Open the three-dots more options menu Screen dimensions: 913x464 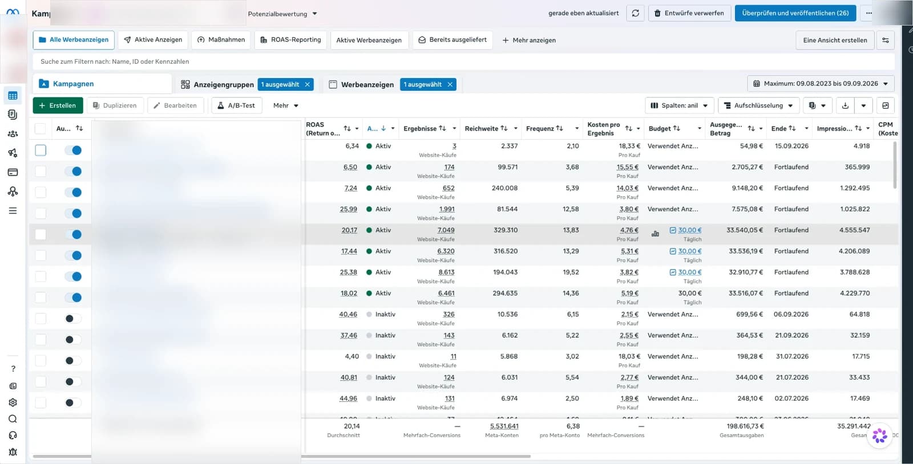coord(868,13)
